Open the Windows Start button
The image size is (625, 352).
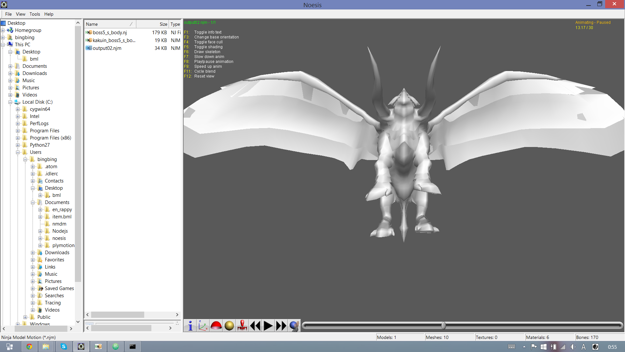(x=9, y=347)
